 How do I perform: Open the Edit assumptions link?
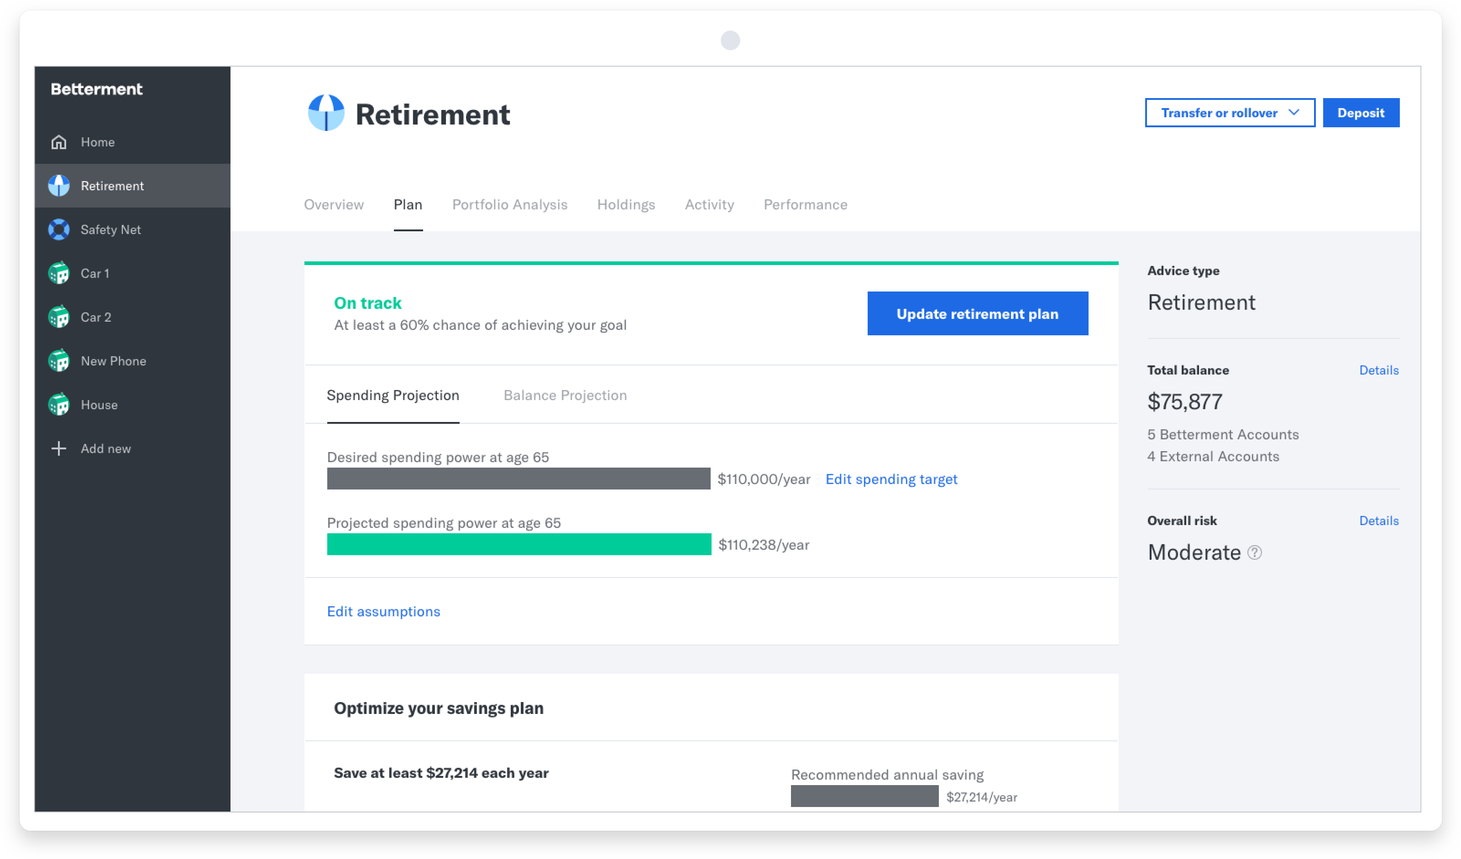384,611
